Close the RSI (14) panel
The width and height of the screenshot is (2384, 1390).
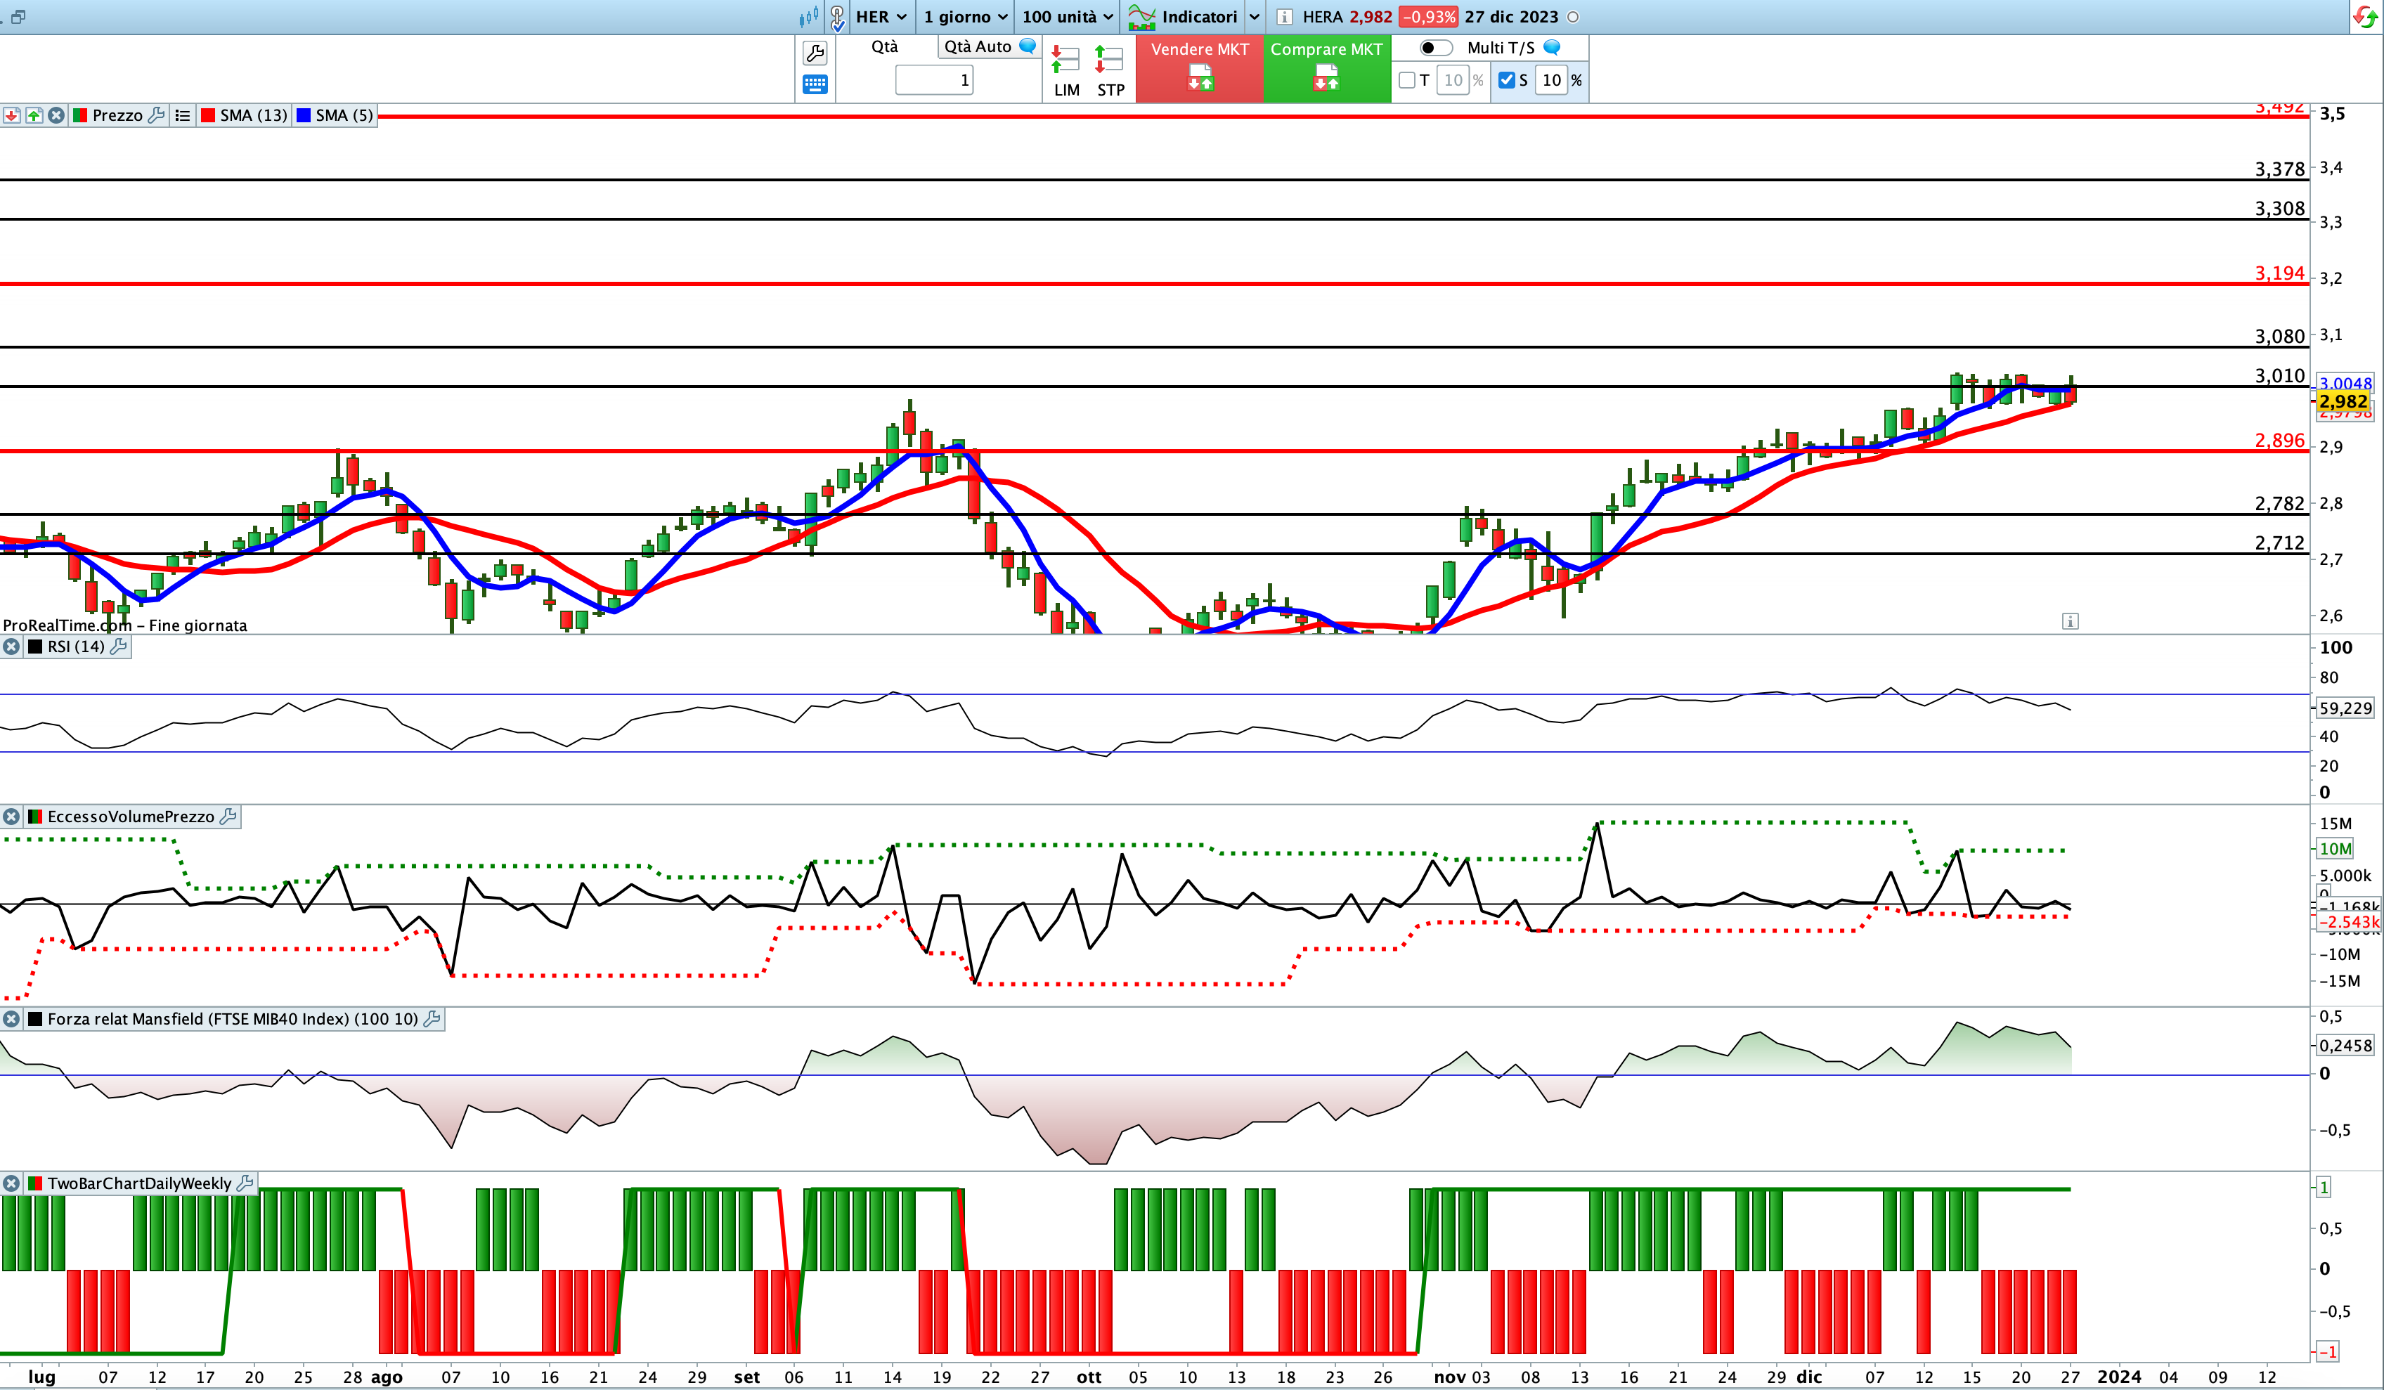(11, 647)
